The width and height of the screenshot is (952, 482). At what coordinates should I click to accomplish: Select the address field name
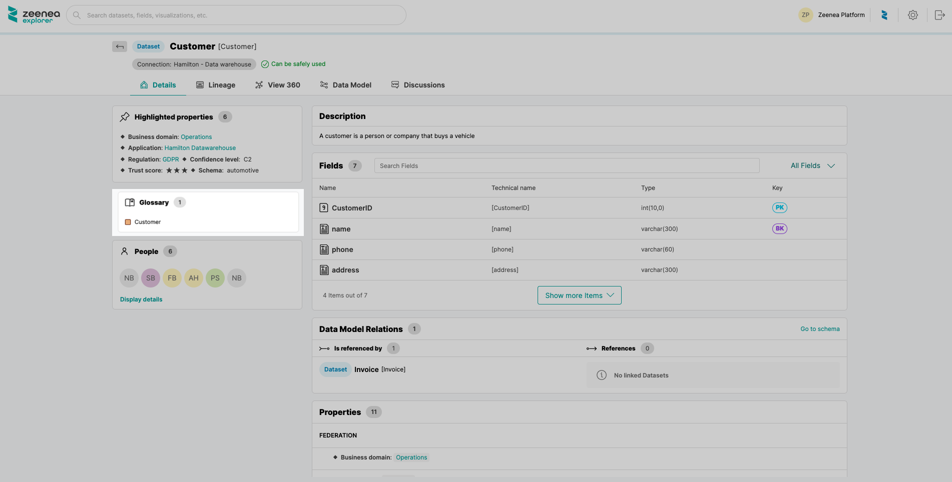point(345,270)
